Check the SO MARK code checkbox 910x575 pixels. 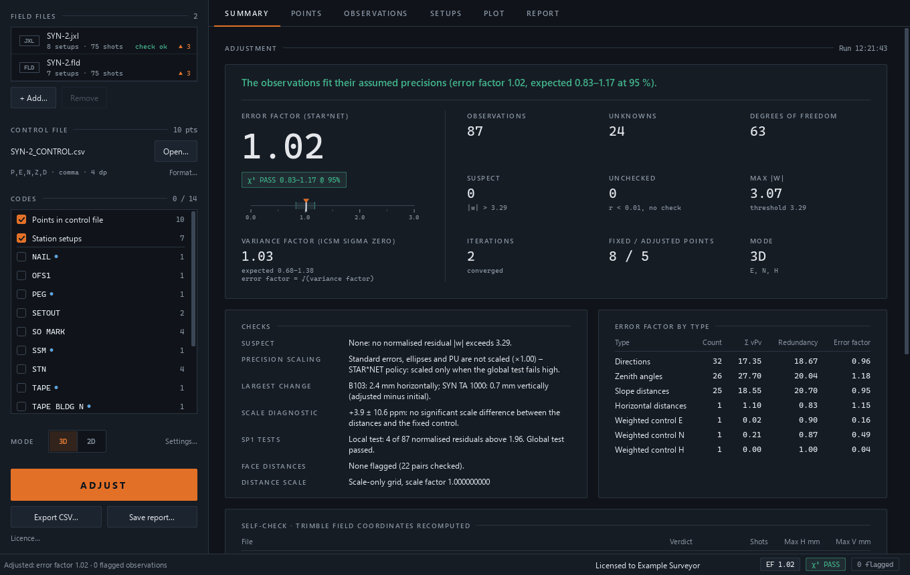tap(21, 332)
